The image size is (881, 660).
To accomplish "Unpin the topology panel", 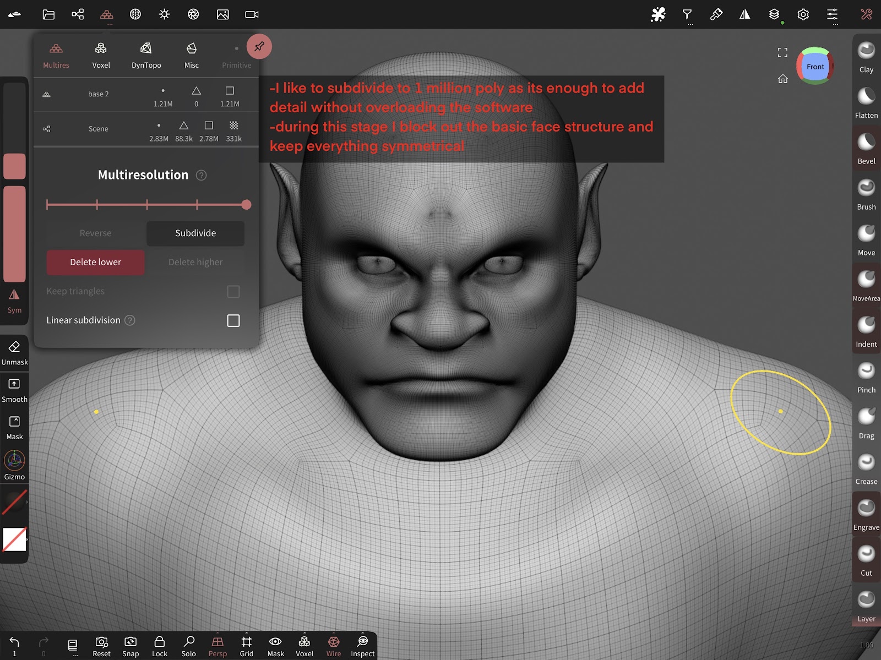I will [x=259, y=47].
